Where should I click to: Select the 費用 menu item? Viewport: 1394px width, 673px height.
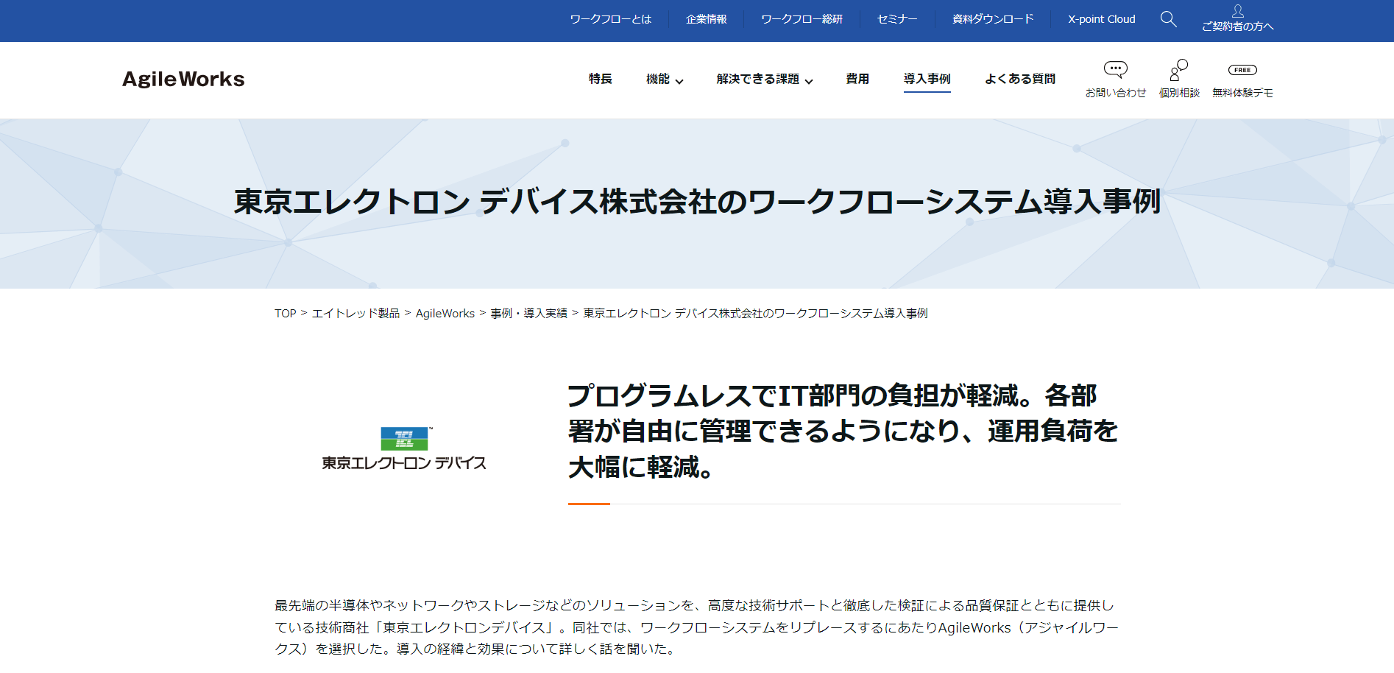[857, 79]
